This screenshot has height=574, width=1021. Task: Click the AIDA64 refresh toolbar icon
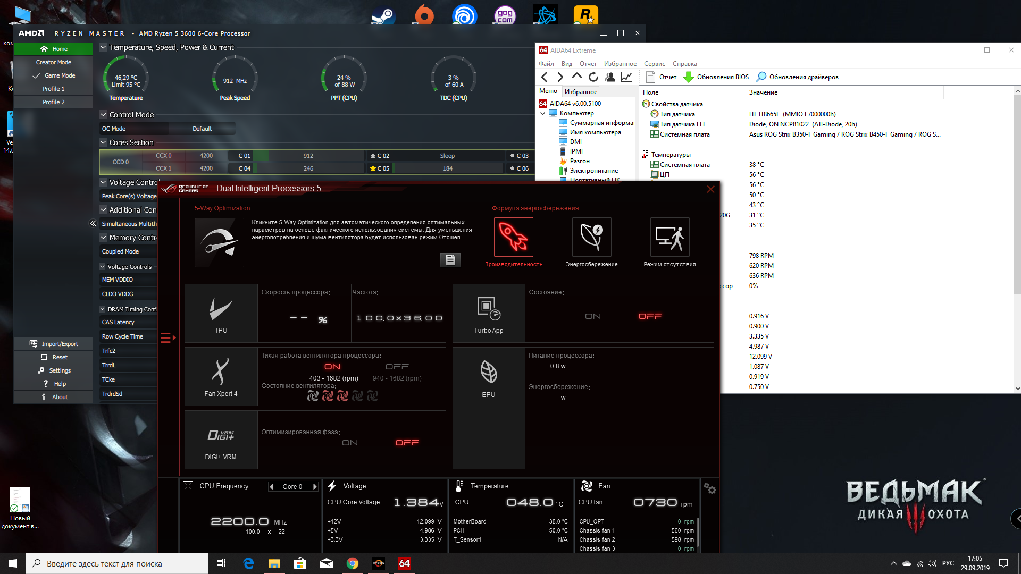[593, 77]
